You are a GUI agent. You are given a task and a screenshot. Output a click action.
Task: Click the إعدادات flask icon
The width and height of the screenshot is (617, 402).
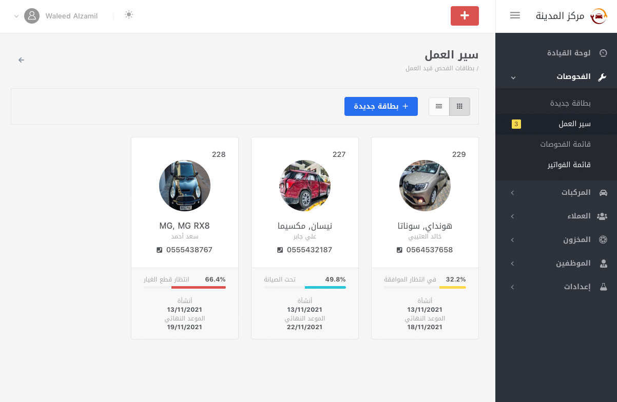603,287
